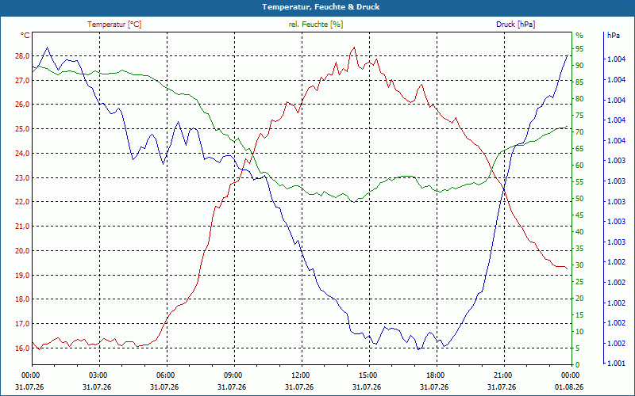Select the red 'Temperatur [°C]' legend label

[x=114, y=25]
